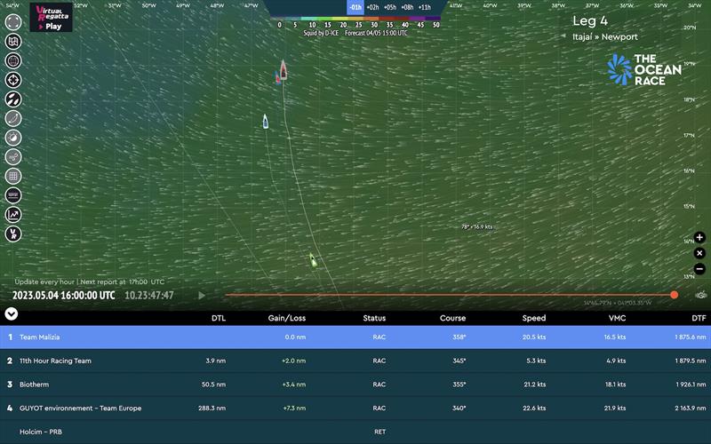Select the Team Malizia row
The height and width of the screenshot is (444, 711).
click(x=355, y=337)
